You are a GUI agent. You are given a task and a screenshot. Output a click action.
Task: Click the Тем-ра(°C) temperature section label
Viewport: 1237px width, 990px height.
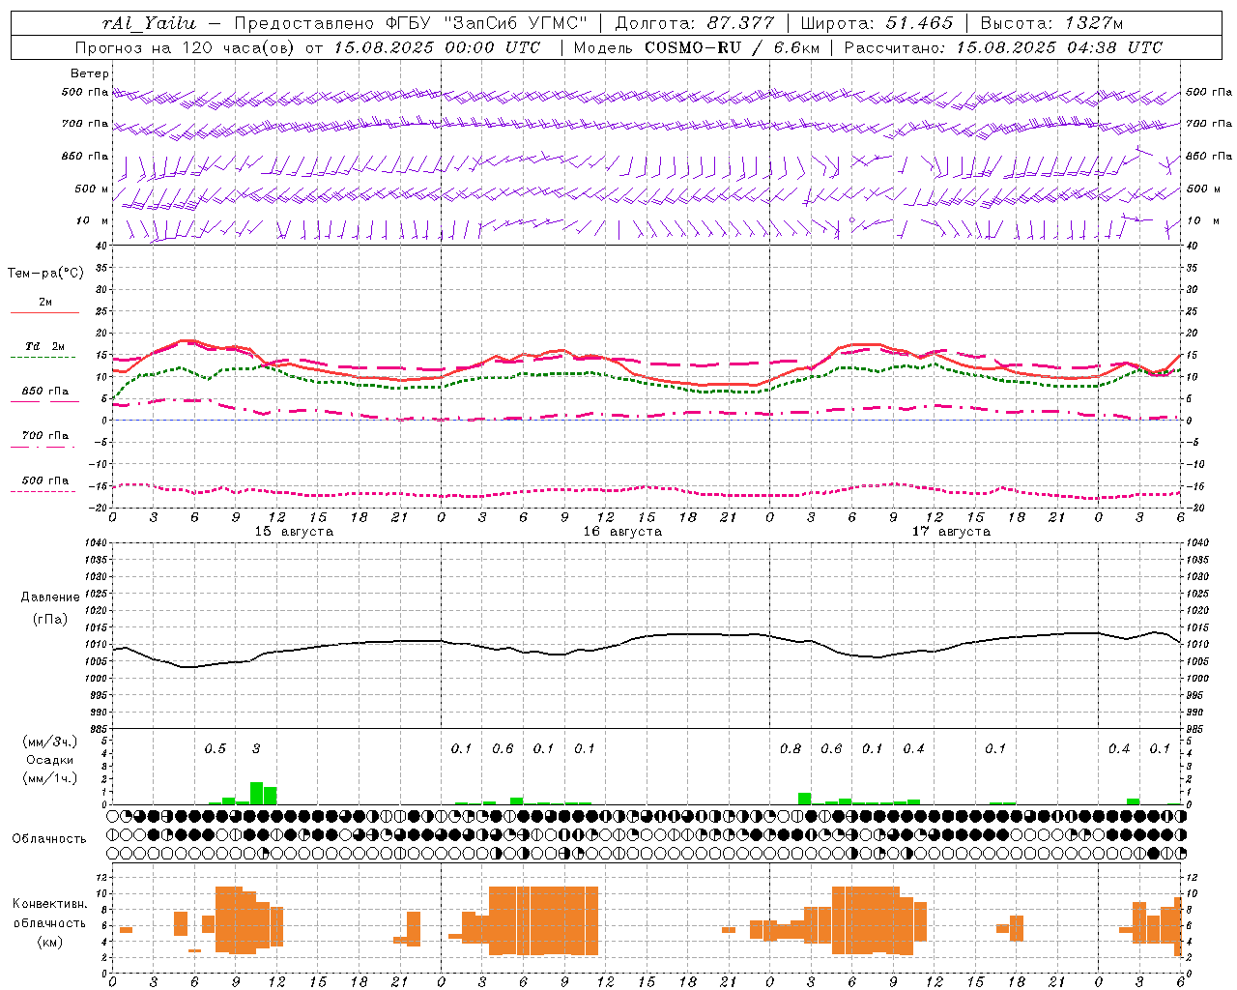pos(46,273)
